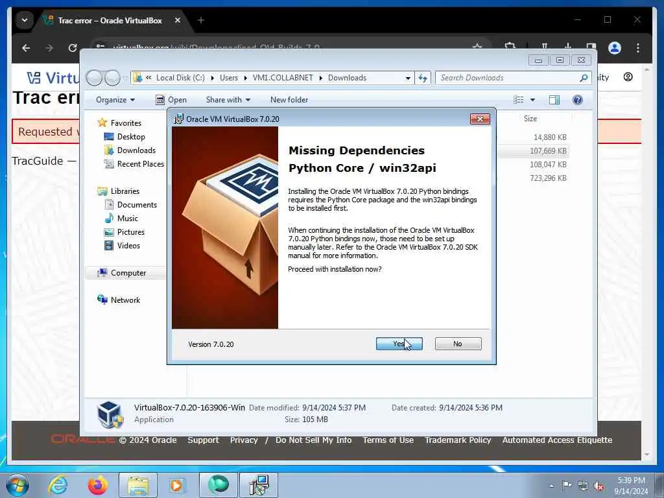The image size is (664, 498).
Task: Open Windows Explorer taskbar button
Action: pyautogui.click(x=138, y=485)
